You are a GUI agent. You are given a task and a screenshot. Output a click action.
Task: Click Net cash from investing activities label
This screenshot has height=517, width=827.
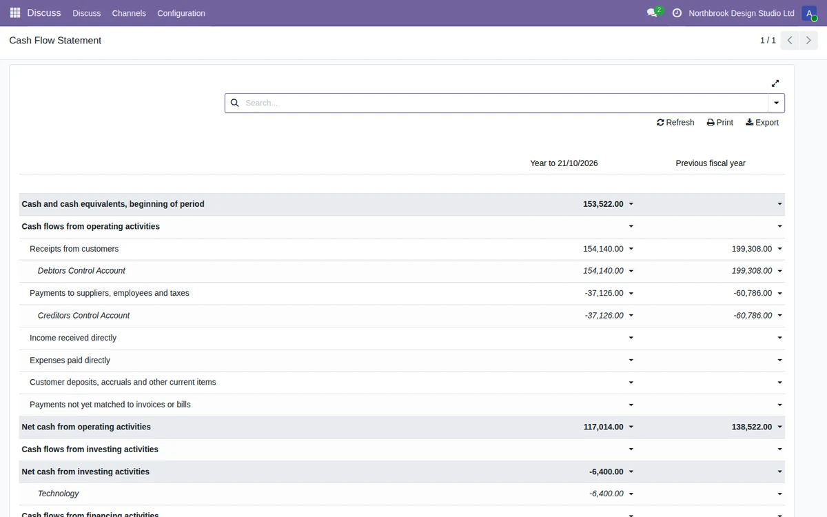85,472
